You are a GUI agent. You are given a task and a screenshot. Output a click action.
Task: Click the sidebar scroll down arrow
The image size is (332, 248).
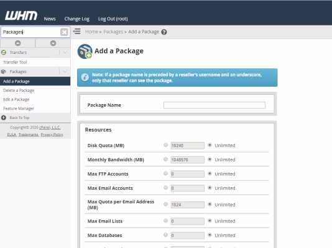(x=53, y=43)
